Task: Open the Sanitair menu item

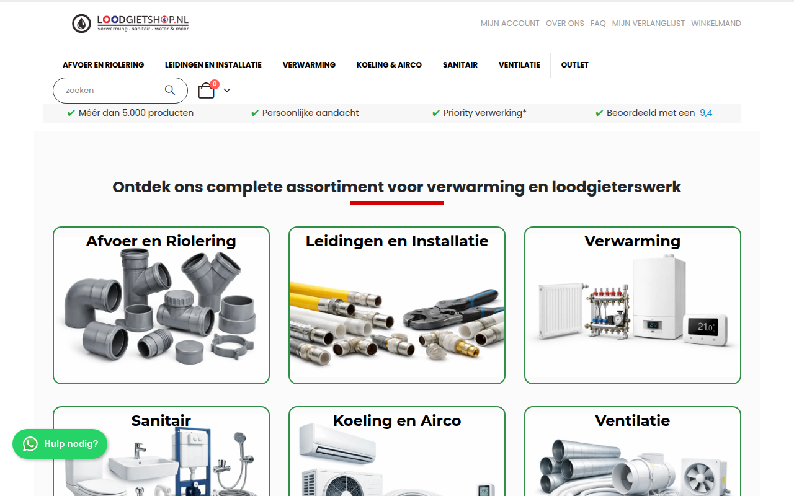Action: coord(460,64)
